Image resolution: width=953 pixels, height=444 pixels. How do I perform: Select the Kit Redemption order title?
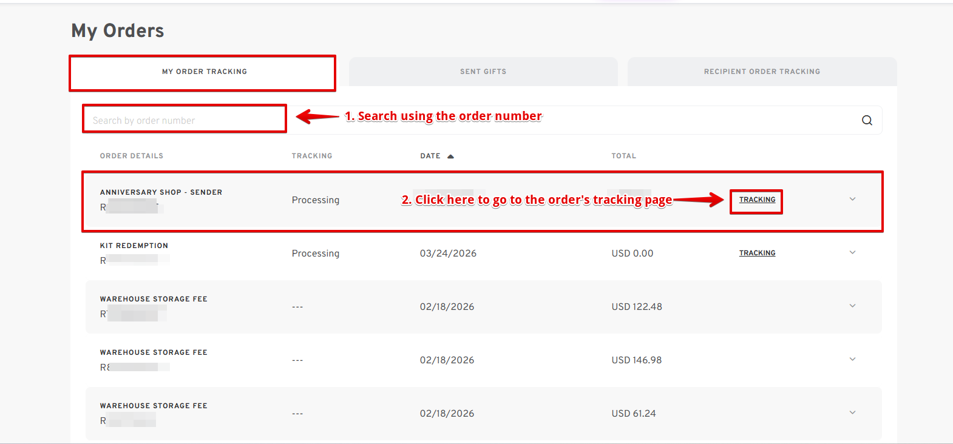[134, 246]
